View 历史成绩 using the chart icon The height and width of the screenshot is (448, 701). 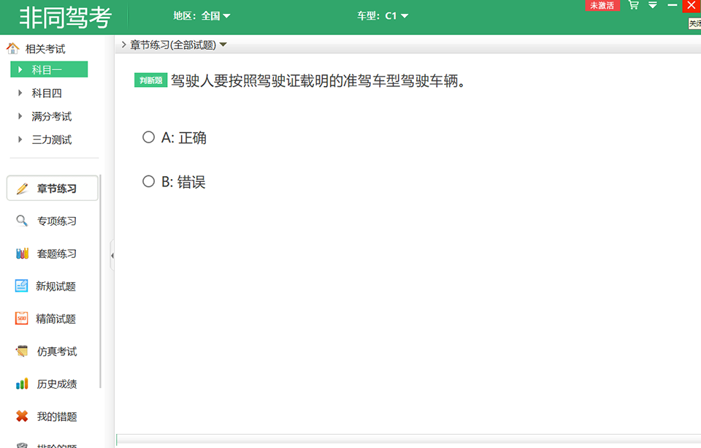click(x=21, y=384)
